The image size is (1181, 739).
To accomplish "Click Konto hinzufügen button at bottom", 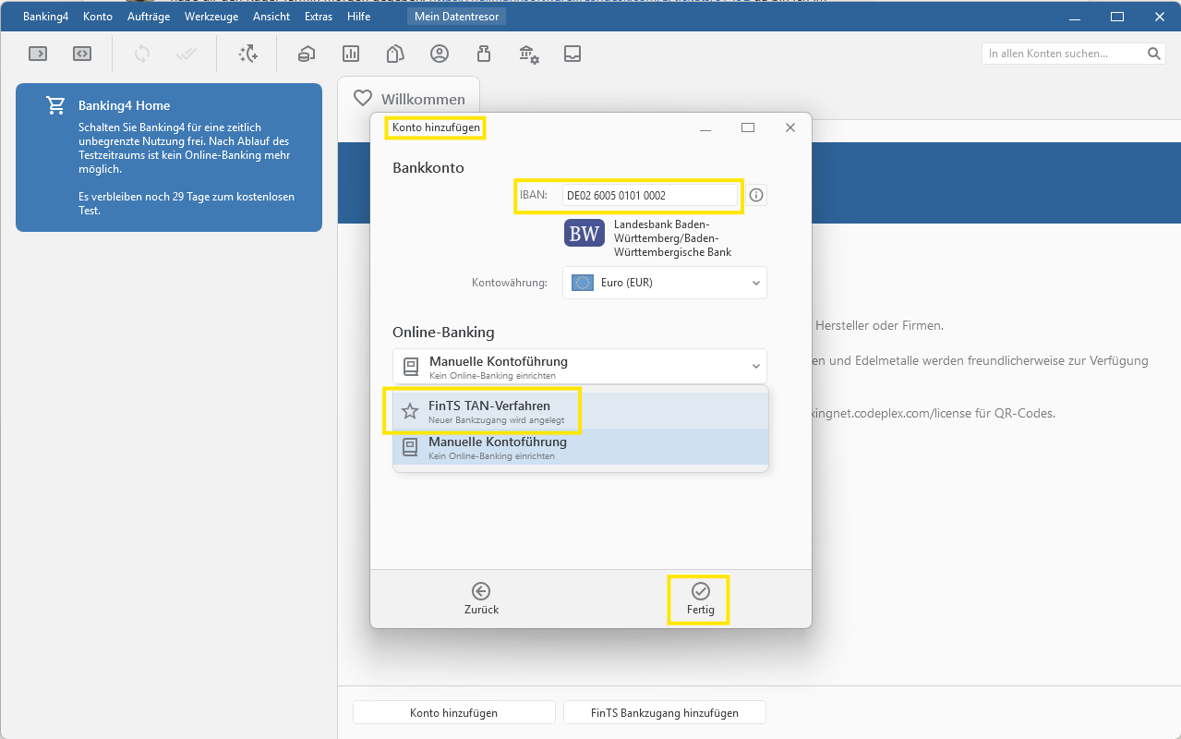I will [x=454, y=713].
